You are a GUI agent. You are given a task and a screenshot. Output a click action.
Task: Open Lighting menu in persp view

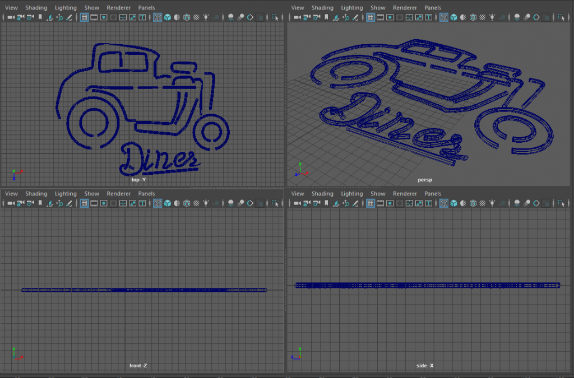click(352, 8)
